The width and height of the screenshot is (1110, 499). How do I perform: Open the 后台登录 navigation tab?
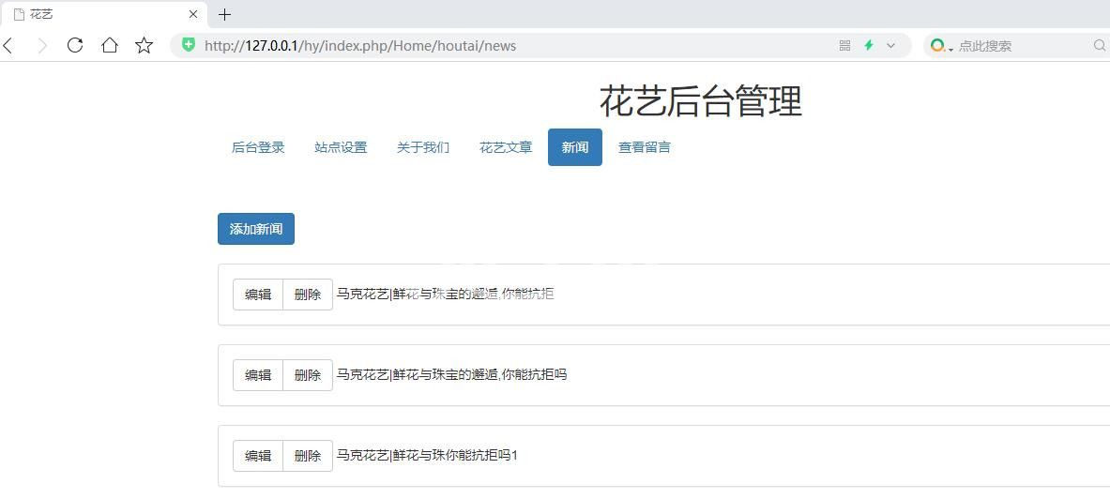point(258,147)
